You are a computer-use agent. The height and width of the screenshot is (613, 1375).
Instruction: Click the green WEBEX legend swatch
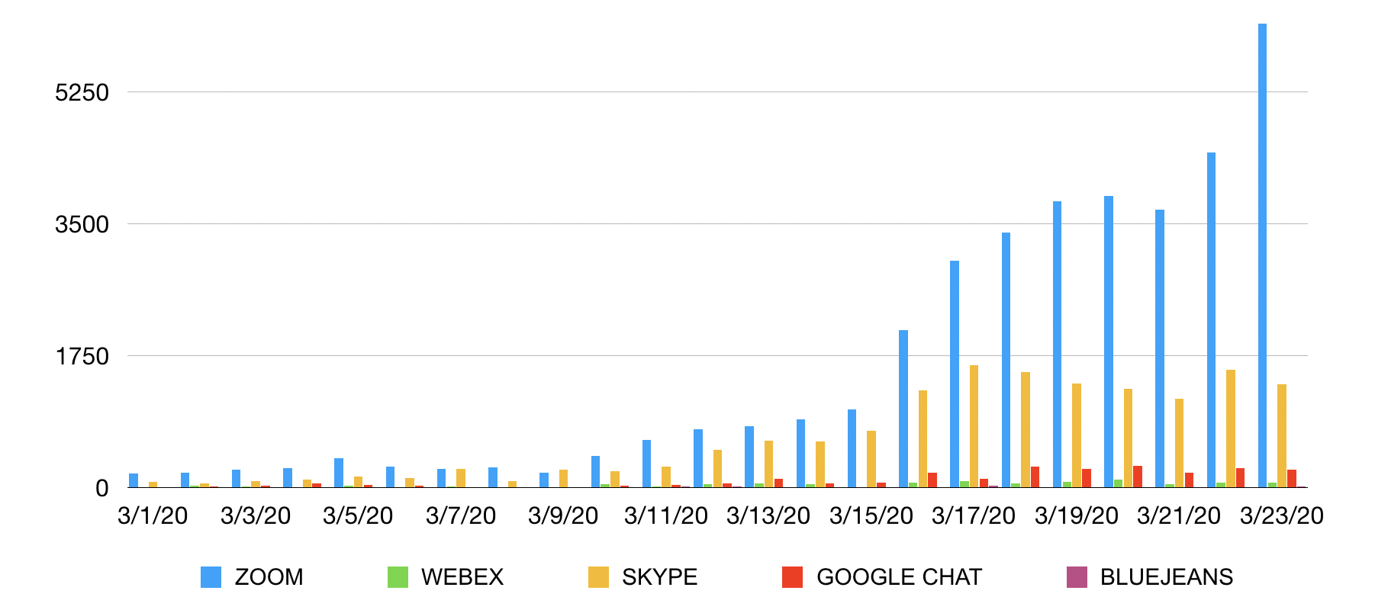click(x=398, y=577)
